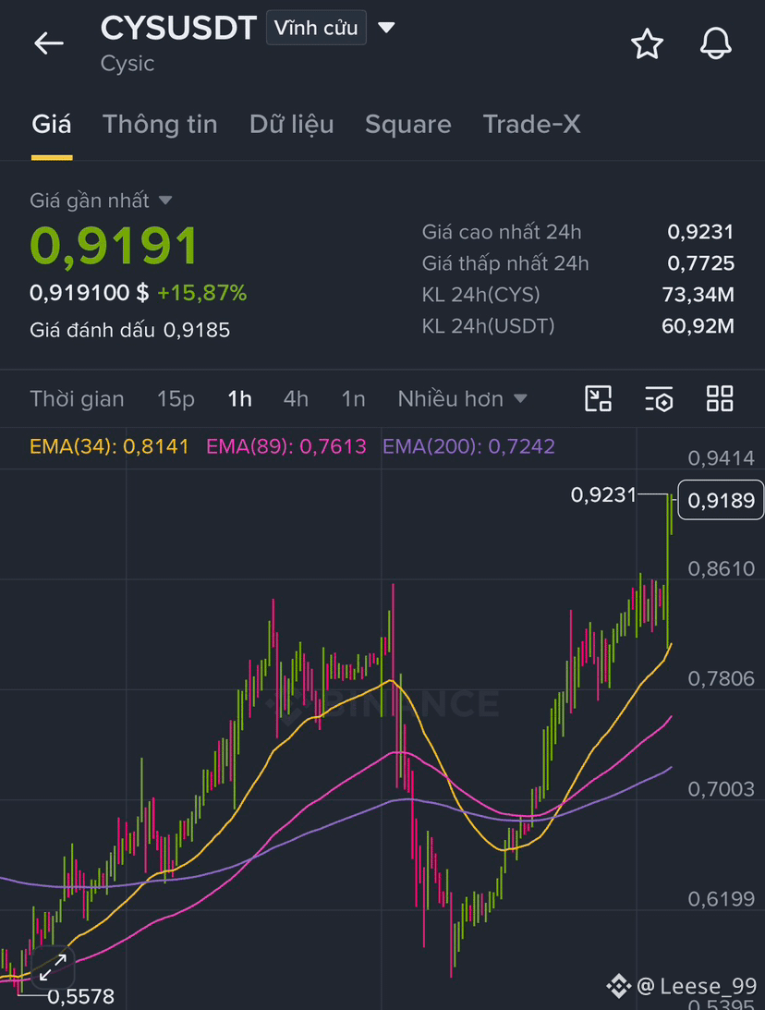Tap the CYSUSDT symbol title
Viewport: 765px width, 1010px height.
[178, 28]
